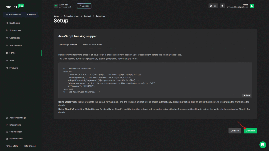Copy the tracking snippet code
The height and width of the screenshot is (151, 269).
pos(246,95)
